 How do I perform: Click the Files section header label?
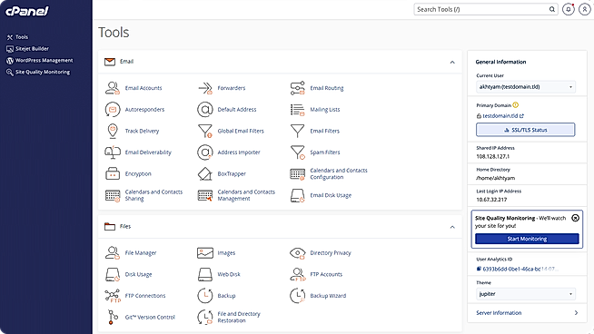coord(125,227)
